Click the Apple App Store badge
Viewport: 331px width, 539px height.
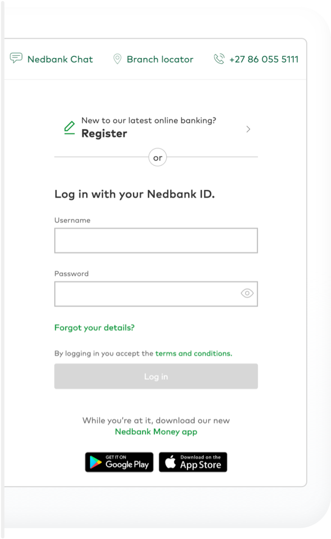[x=193, y=462]
